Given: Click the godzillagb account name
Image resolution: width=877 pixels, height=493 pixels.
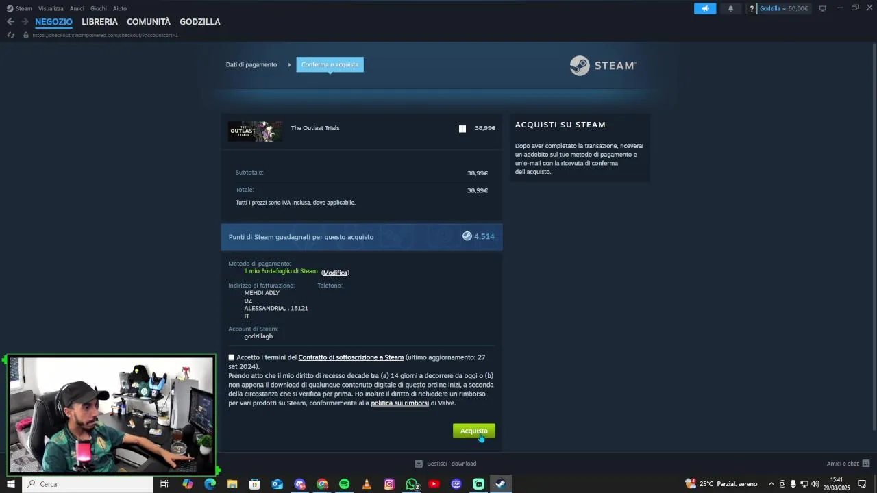Looking at the screenshot, I should click(x=258, y=336).
